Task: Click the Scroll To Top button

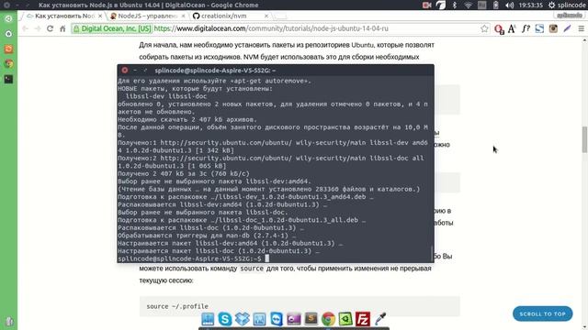Action: point(542,313)
